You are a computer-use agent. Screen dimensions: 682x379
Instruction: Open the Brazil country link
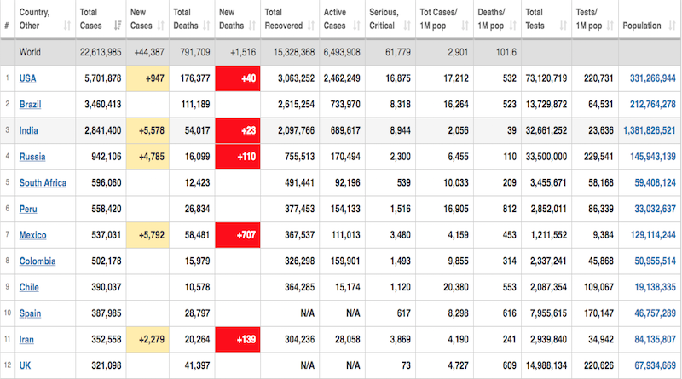coord(31,105)
